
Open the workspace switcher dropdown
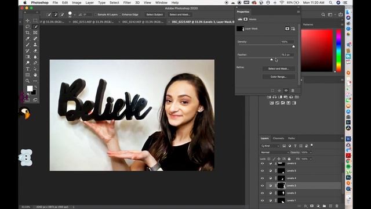(331, 15)
